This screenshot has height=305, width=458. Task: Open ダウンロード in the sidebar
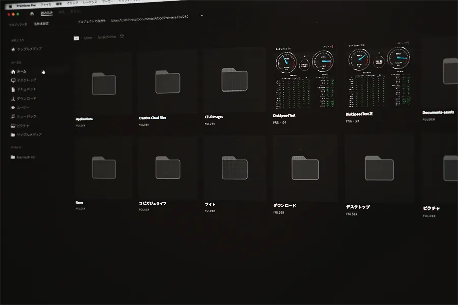[x=23, y=98]
